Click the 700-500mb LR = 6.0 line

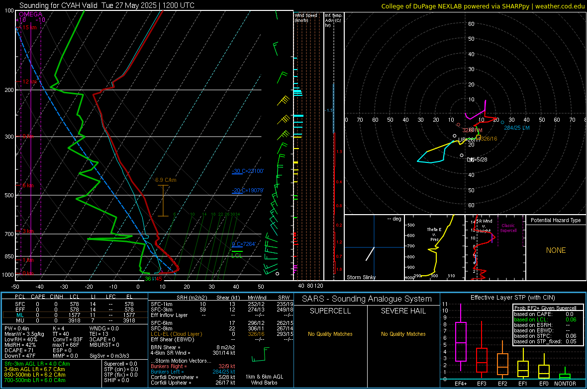[x=35, y=381]
